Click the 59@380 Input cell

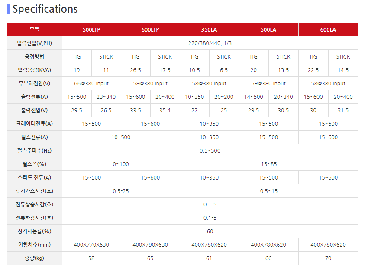268,83
